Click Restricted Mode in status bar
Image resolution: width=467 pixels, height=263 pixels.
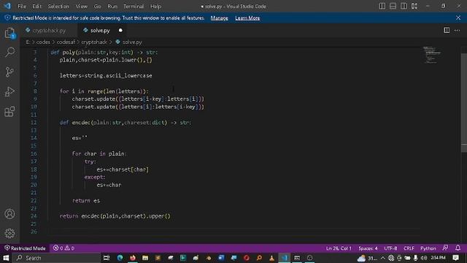pos(25,248)
